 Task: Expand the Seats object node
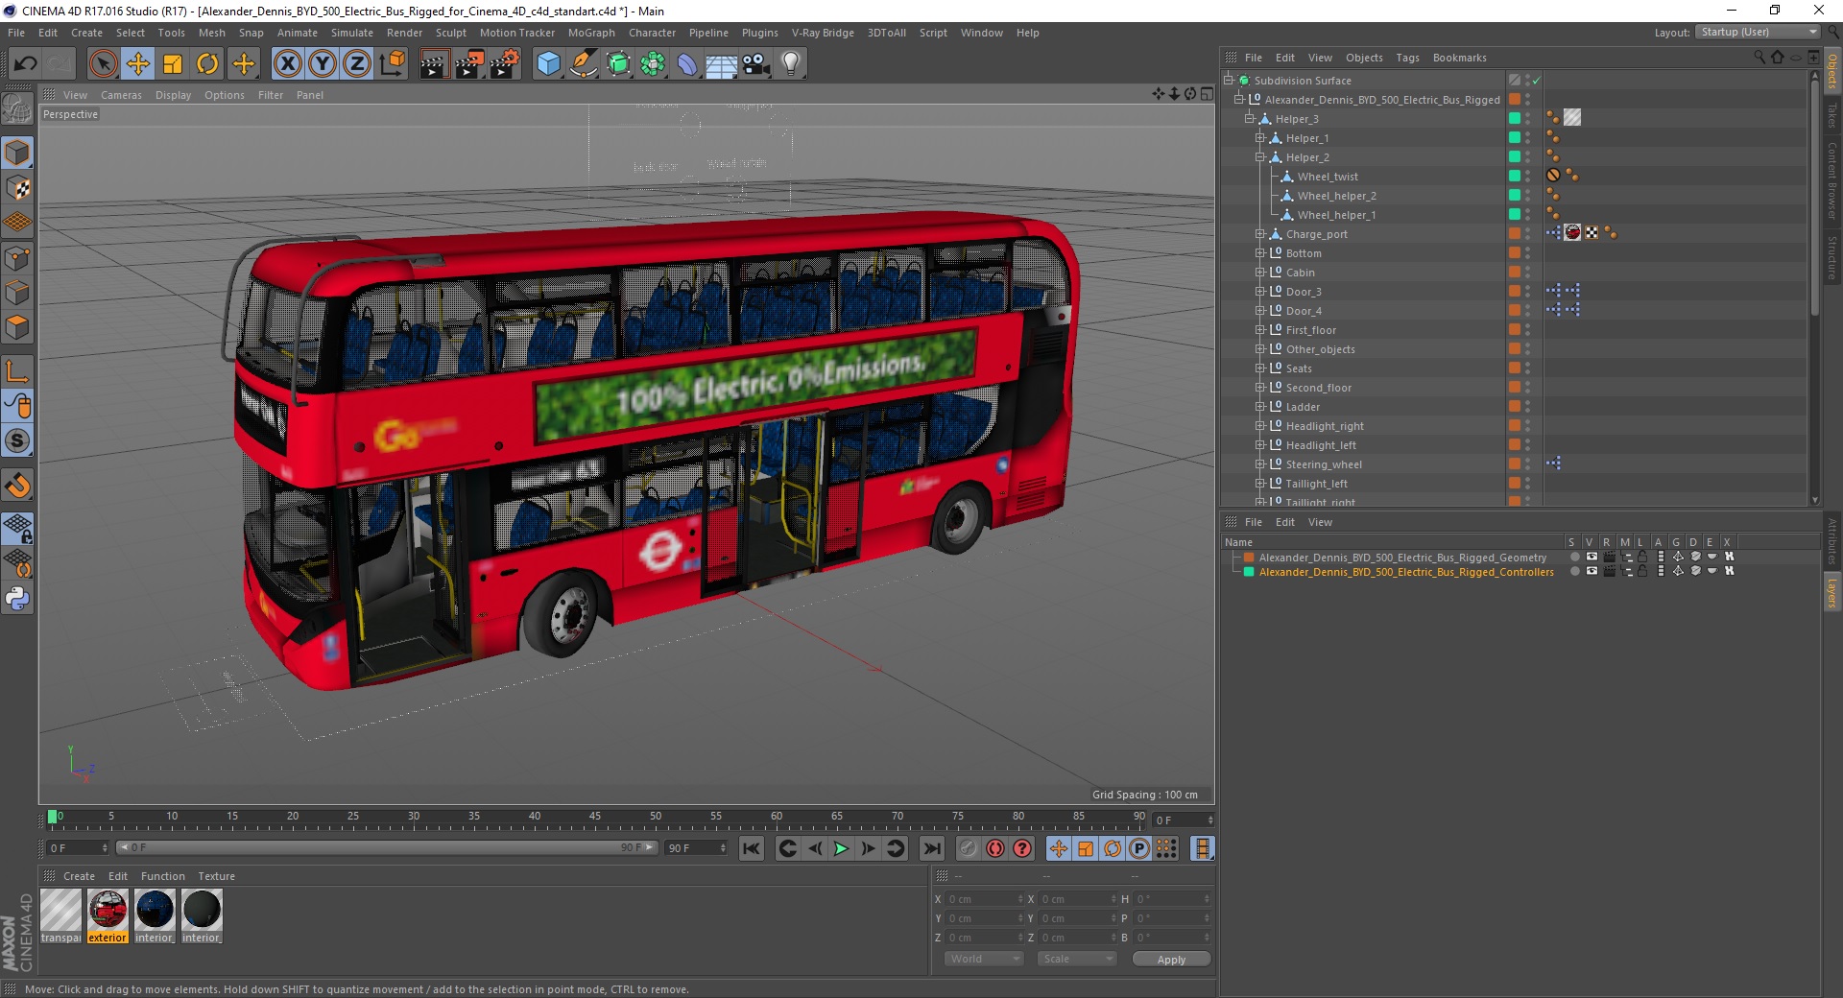pyautogui.click(x=1260, y=368)
